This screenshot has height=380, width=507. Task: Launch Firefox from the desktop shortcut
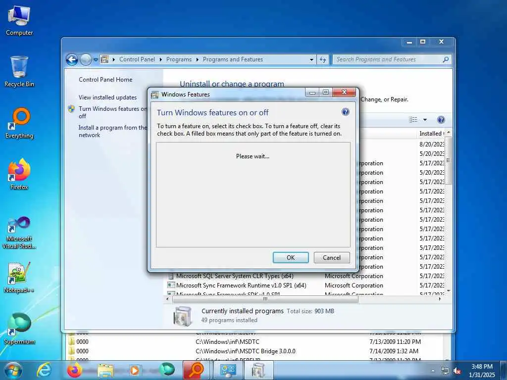pos(19,175)
